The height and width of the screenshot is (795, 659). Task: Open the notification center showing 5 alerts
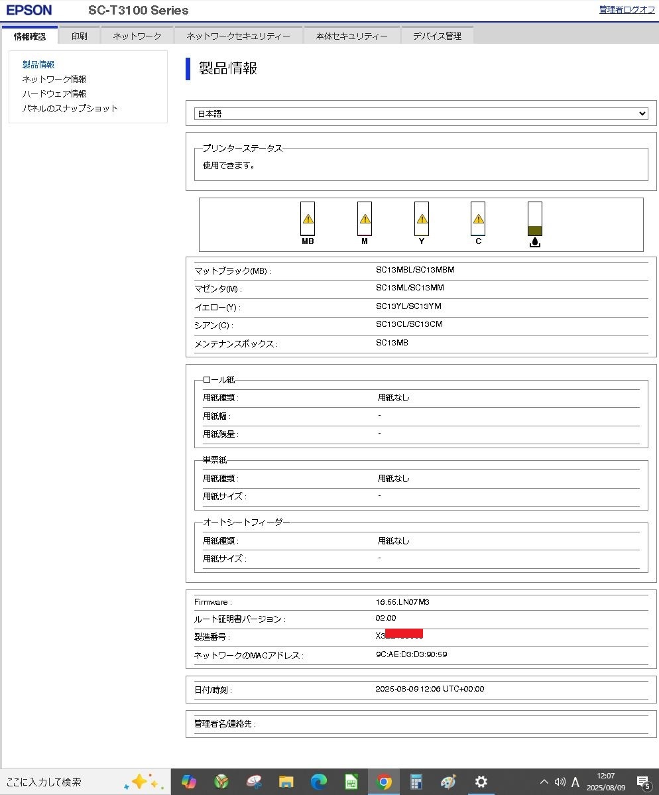pos(642,782)
